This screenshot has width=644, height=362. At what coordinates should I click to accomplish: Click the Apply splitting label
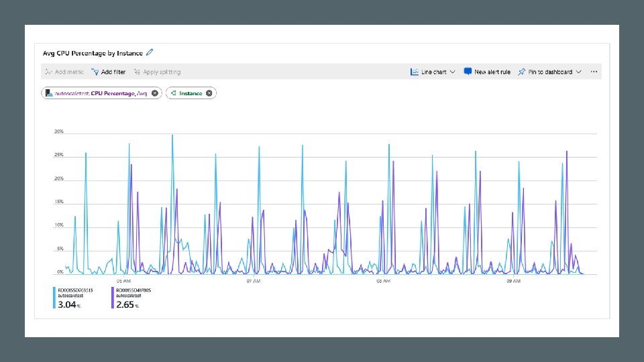(162, 72)
